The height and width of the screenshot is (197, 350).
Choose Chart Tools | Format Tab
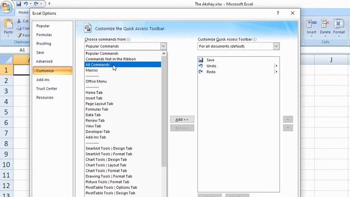tap(122, 171)
